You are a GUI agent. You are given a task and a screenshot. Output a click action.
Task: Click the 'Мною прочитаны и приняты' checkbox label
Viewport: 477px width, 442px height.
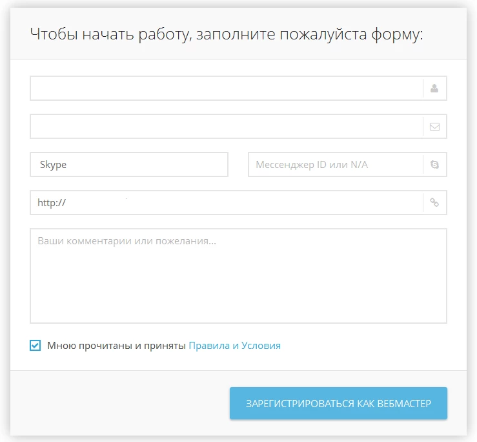tap(116, 346)
